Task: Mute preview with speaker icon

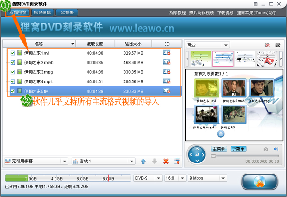Action: [276, 149]
